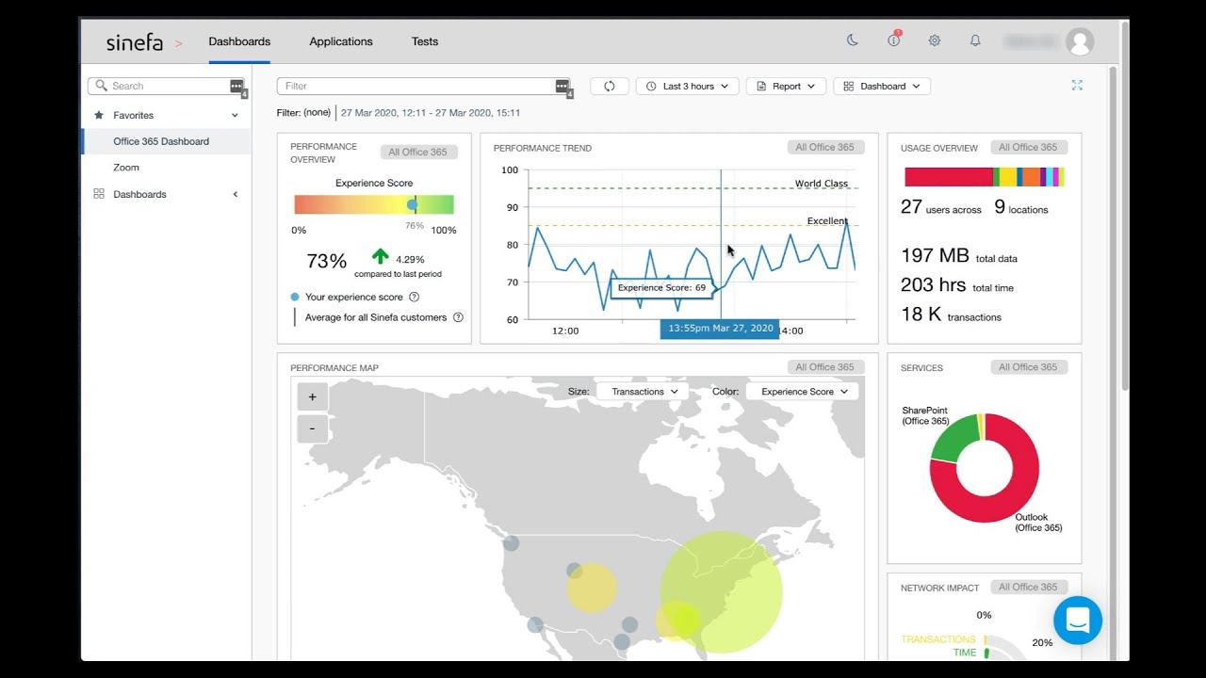Zoom out on the performance map
Screen dimensions: 1206x678
[313, 428]
